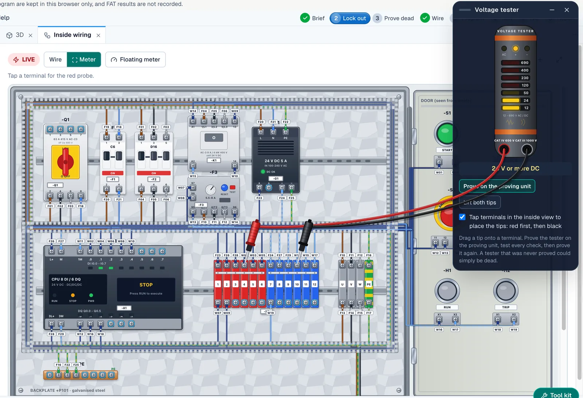Image resolution: width=583 pixels, height=398 pixels.
Task: Open the Floating meter
Action: 136,60
